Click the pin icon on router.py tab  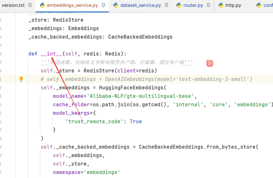[208, 5]
